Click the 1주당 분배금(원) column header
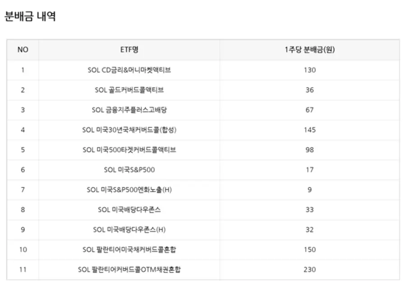 point(309,50)
